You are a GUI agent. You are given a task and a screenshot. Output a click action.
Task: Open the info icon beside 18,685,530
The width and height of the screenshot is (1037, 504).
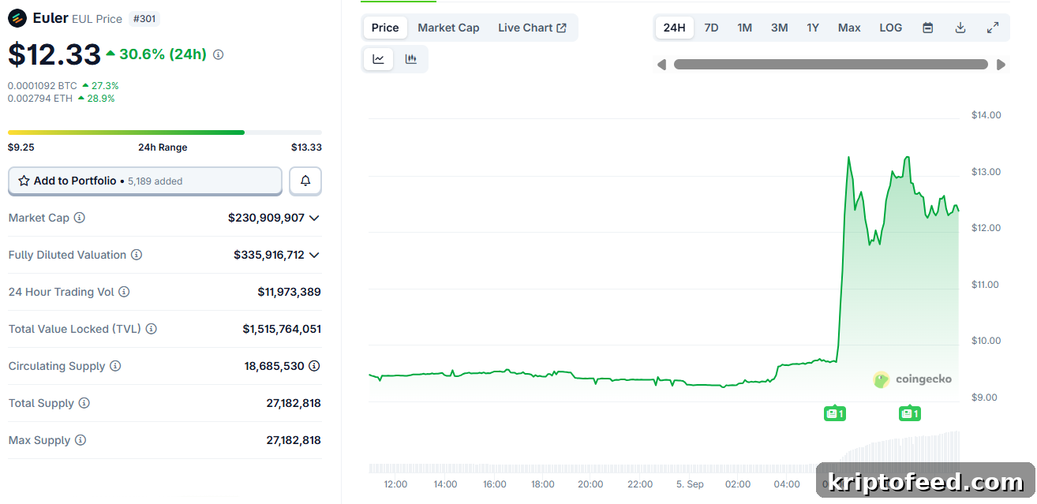coord(314,366)
